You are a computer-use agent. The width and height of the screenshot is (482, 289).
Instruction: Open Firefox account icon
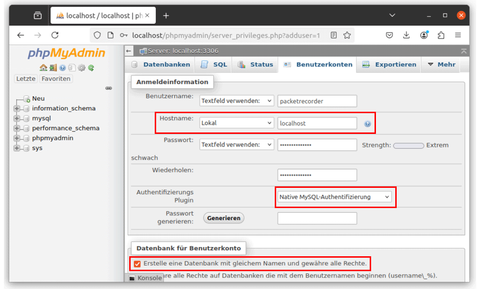[x=424, y=35]
